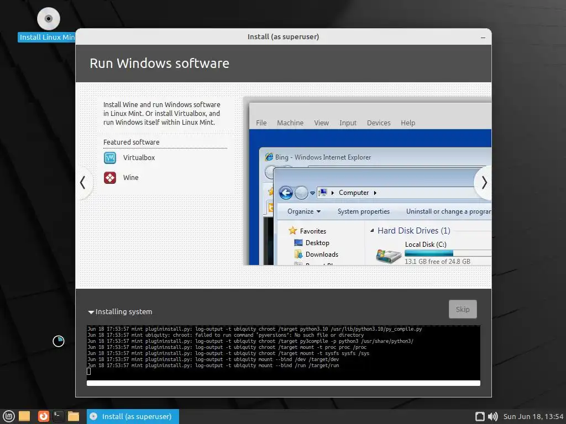Click the Run Windows software heading
This screenshot has width=566, height=424.
[159, 63]
